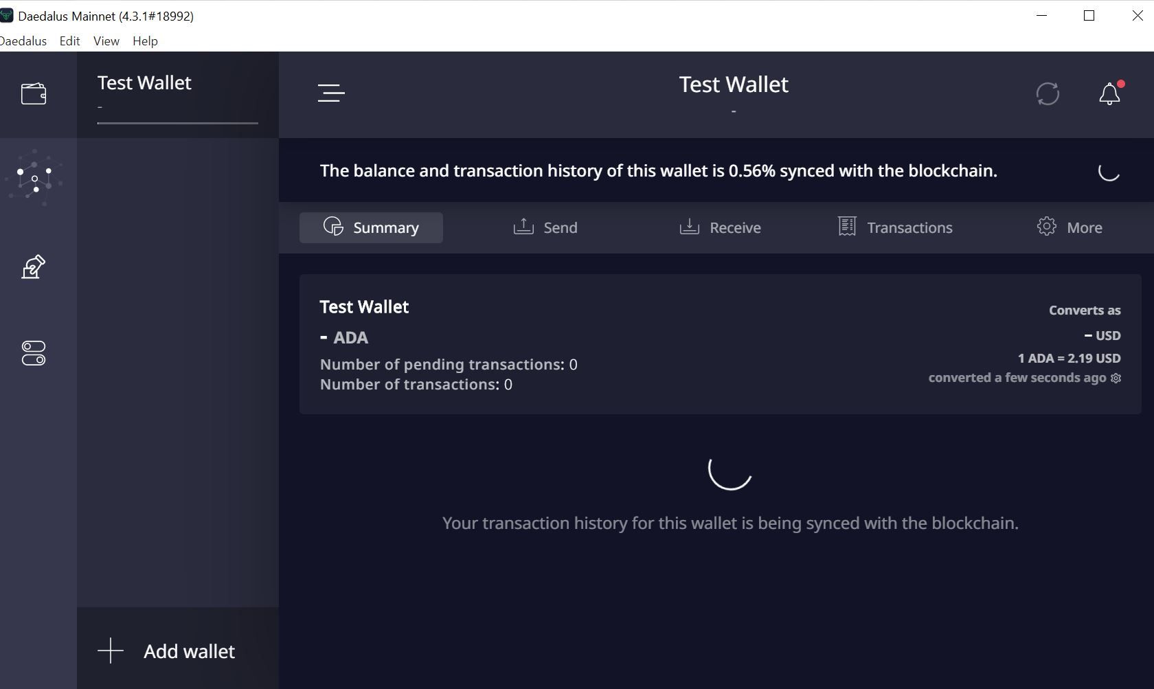Open the Daedalus menu
1154x689 pixels.
(x=23, y=41)
